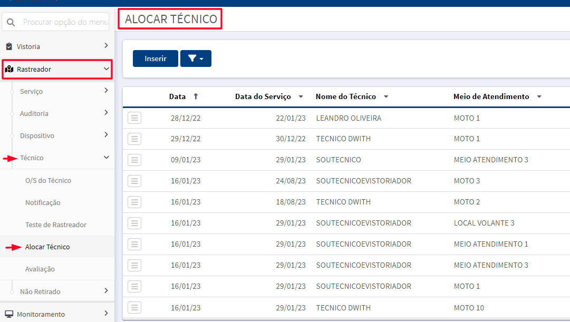
Task: Open Auditoria menu entry
Action: 34,114
